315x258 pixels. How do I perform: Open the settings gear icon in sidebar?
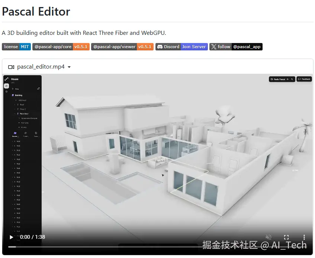point(6,92)
